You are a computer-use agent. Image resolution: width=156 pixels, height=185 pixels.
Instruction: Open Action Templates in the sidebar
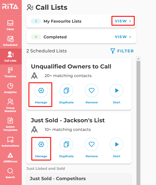click(10, 124)
